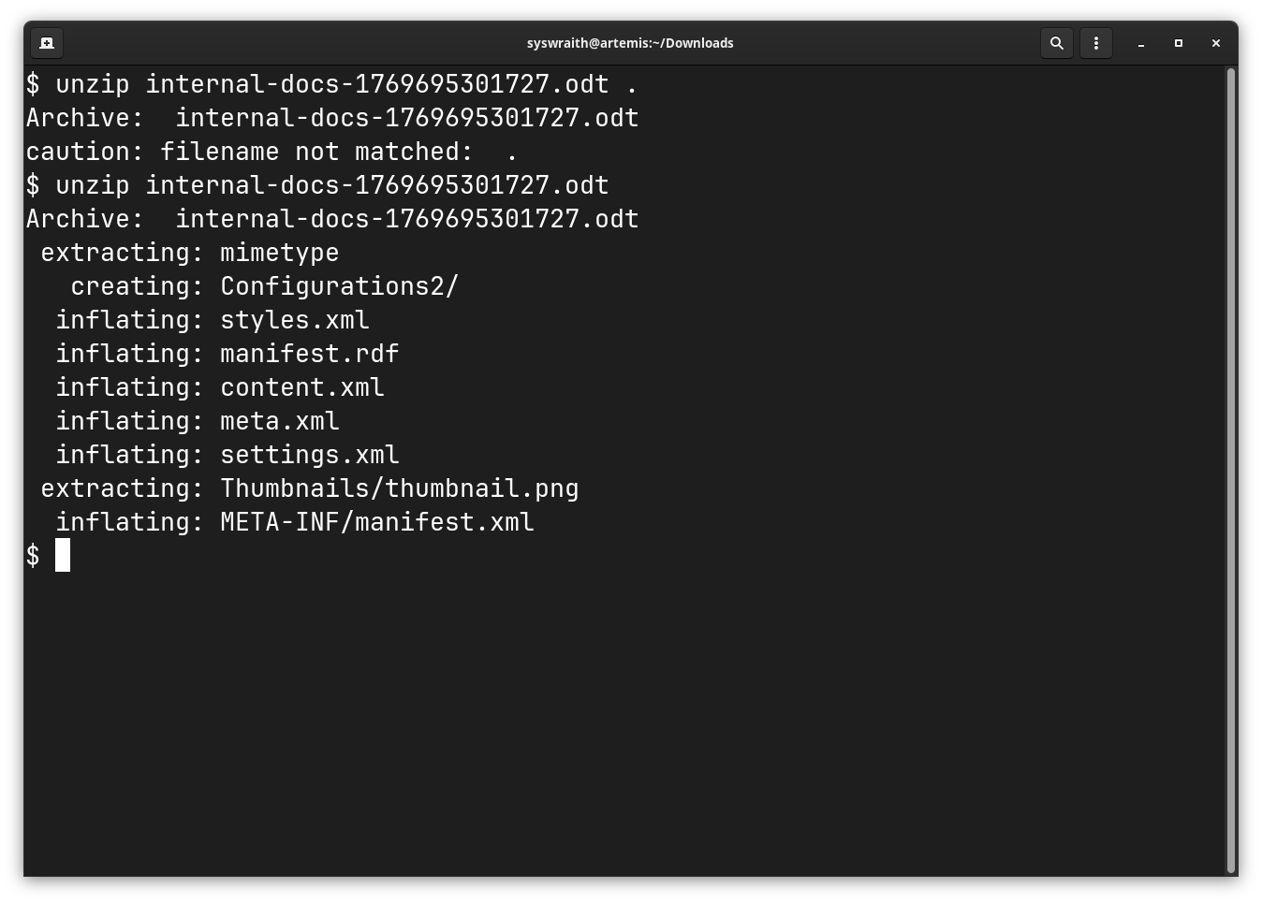This screenshot has width=1262, height=903.
Task: Click the Configurations2/ directory name
Action: click(x=340, y=286)
